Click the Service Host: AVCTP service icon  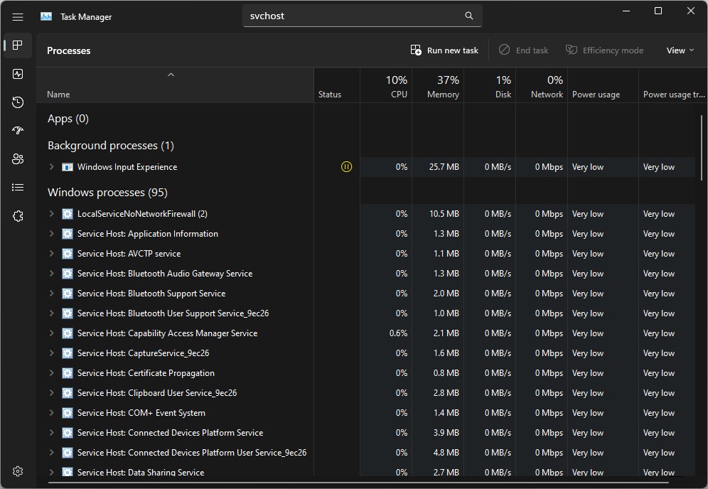coord(68,254)
